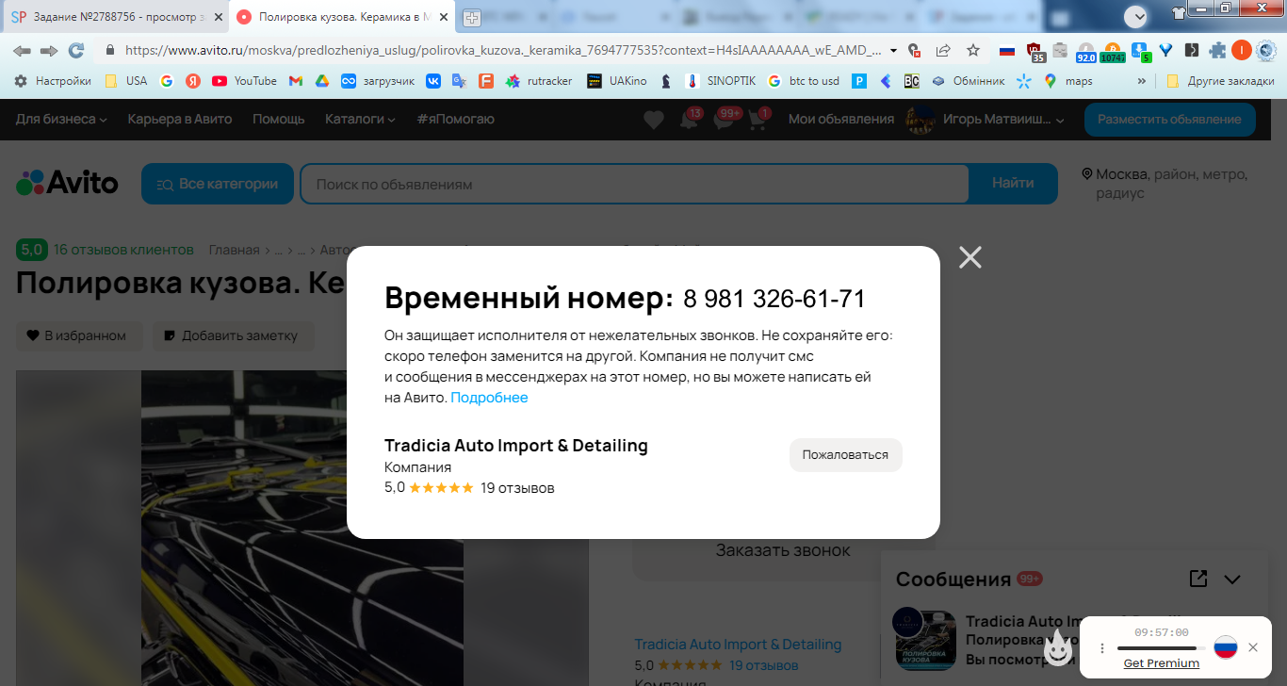Click the browser Back arrow
The height and width of the screenshot is (686, 1287).
coord(22,50)
